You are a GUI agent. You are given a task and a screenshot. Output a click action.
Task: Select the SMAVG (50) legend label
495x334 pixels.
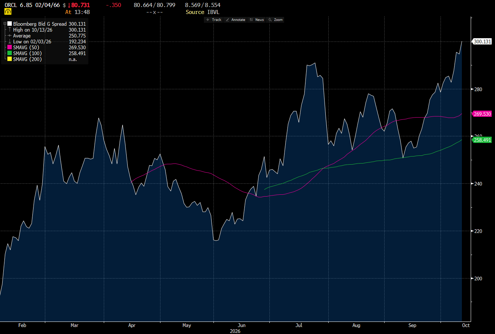tap(26, 47)
